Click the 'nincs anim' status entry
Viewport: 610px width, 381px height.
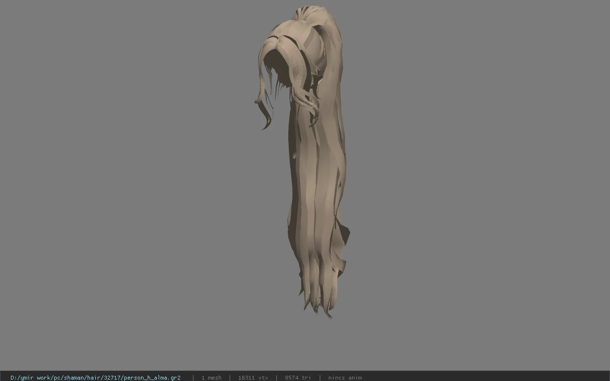pyautogui.click(x=345, y=378)
